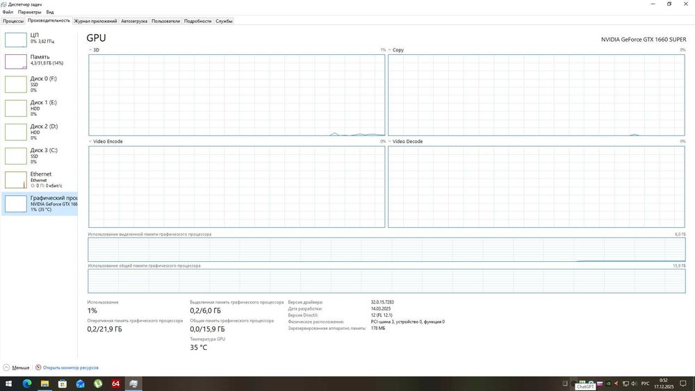This screenshot has height=391, width=695.
Task: Click the 0,2/21,9 ГБ memory value
Action: click(x=105, y=329)
